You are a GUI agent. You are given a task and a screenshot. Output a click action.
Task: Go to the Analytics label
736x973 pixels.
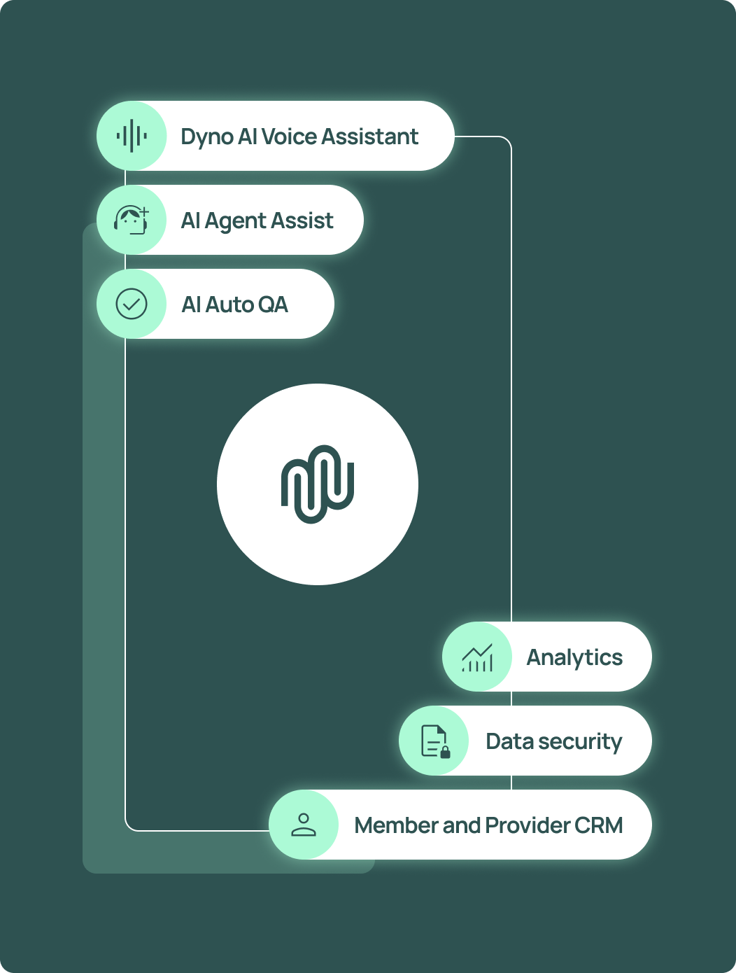574,657
